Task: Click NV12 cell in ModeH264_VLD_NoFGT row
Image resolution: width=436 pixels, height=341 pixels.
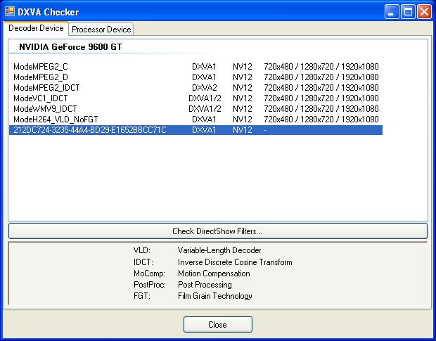Action: (243, 120)
